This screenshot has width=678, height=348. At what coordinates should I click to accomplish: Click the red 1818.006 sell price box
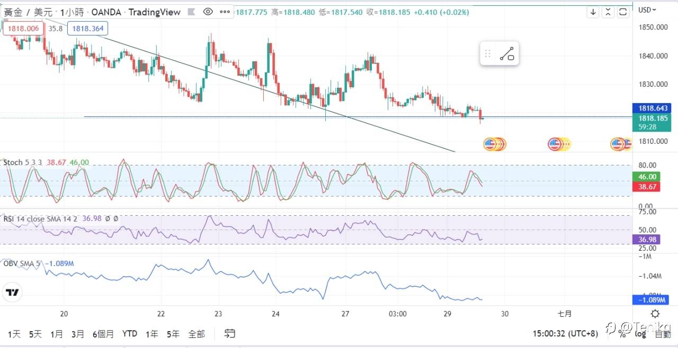pos(21,29)
